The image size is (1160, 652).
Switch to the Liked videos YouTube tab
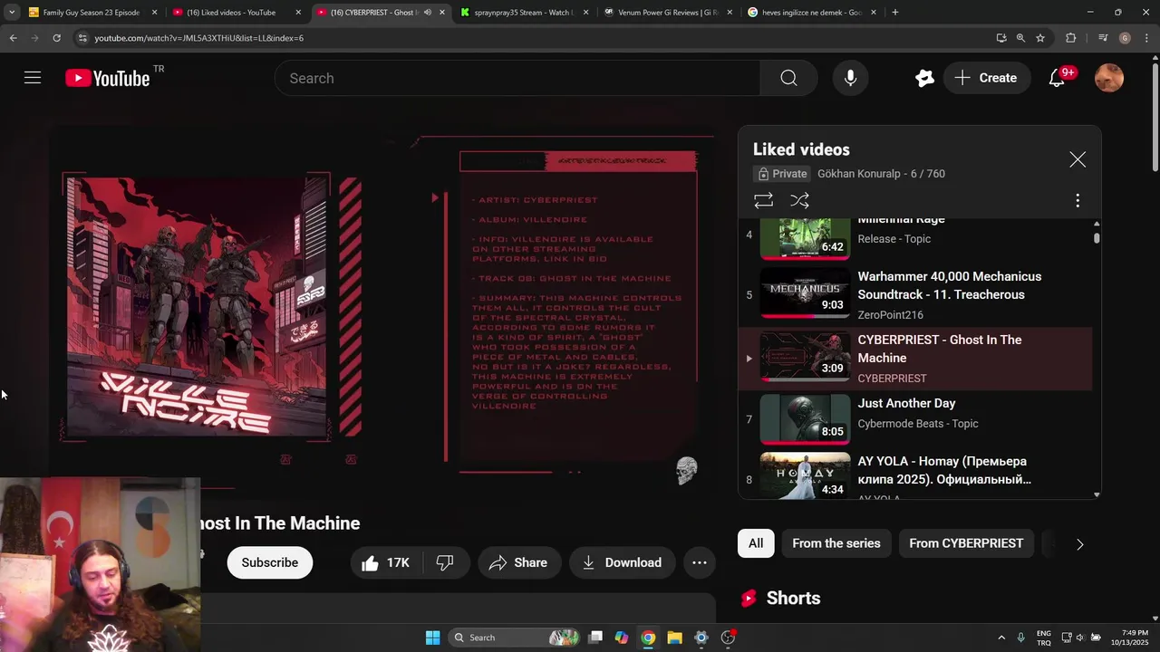(237, 13)
